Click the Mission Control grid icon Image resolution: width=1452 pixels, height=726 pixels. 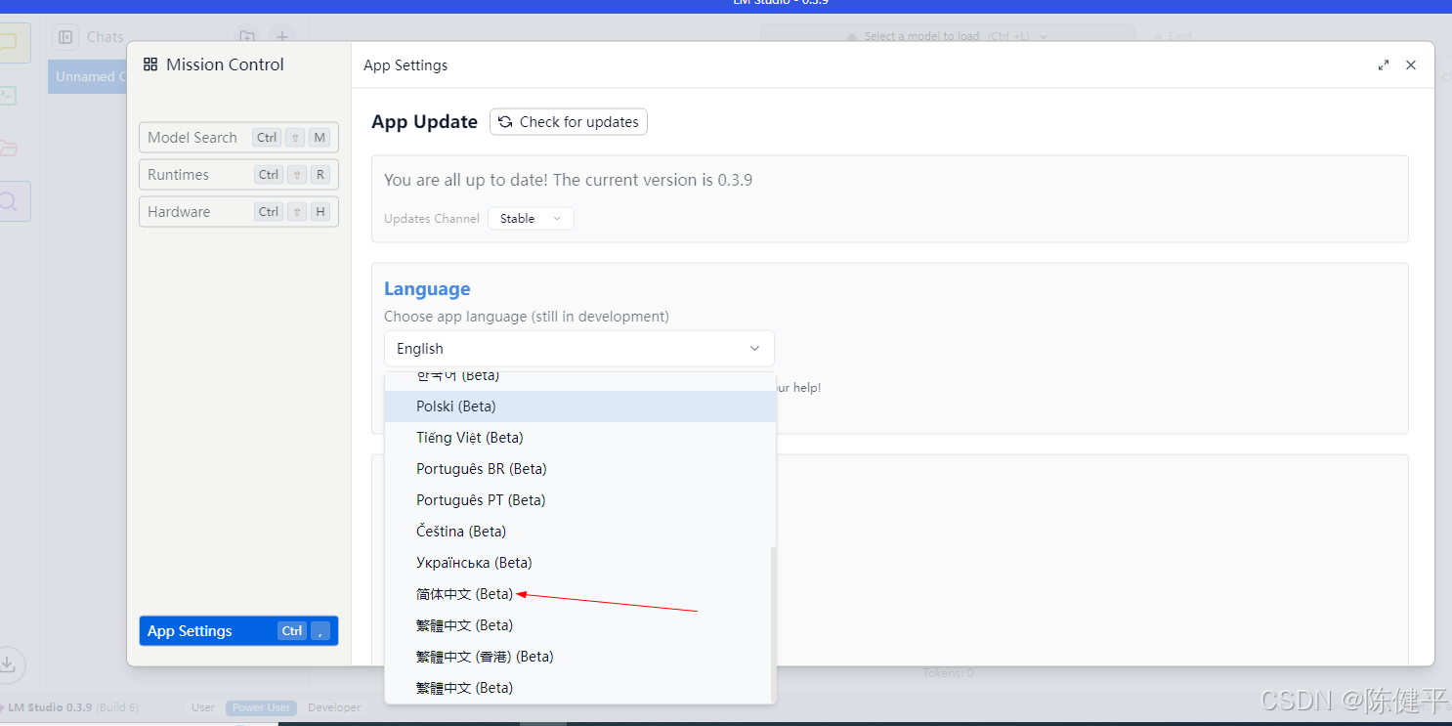pos(150,64)
